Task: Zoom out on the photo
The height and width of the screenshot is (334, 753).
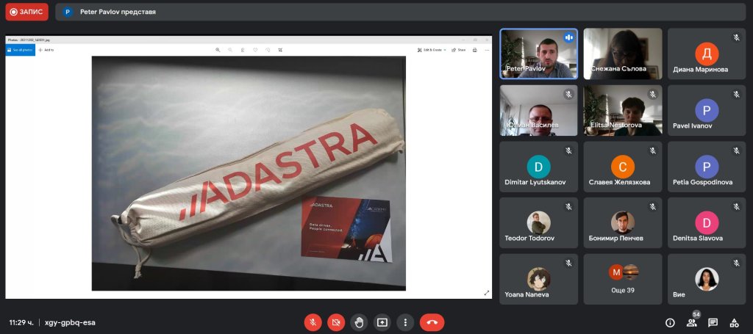Action: pos(230,50)
